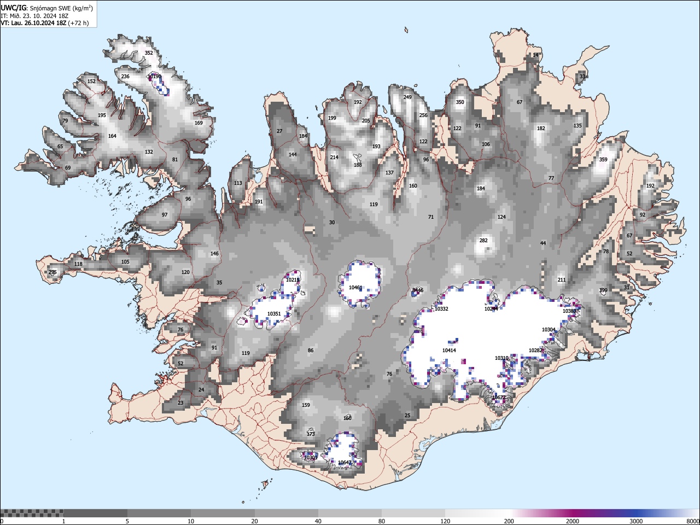This screenshot has height=525, width=700.
Task: Click the map value 27
Action: 279,131
